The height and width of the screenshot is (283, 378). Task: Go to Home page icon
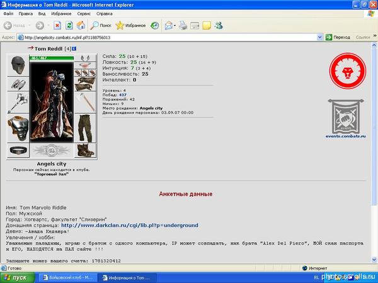(x=81, y=25)
